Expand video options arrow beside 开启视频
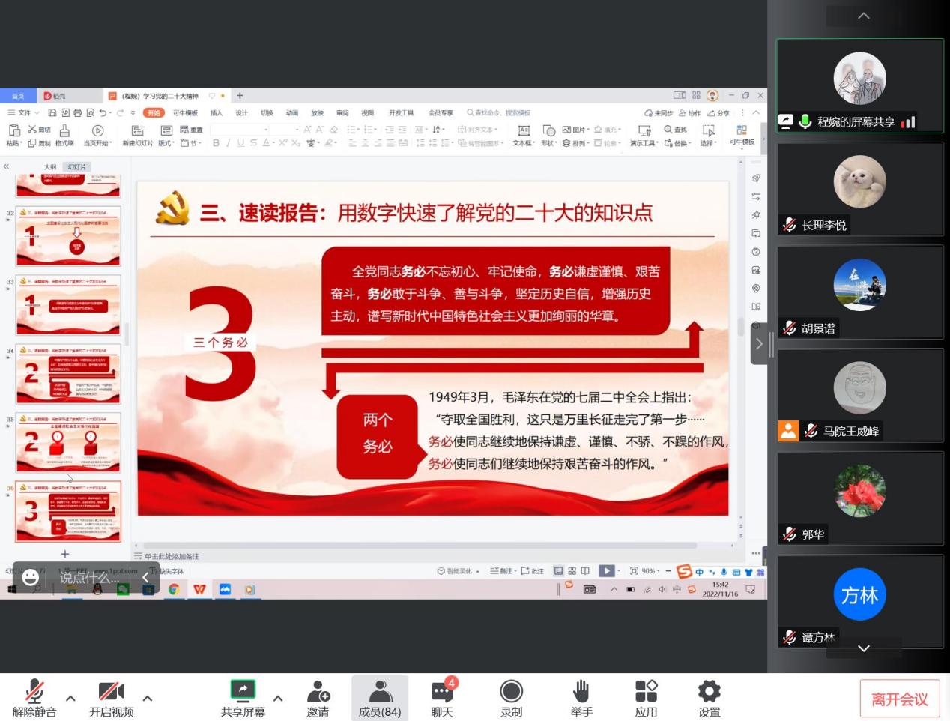950x721 pixels. click(x=148, y=699)
